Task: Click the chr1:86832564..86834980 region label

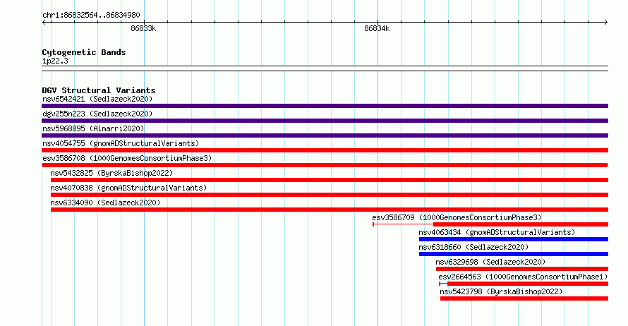Action: click(91, 15)
